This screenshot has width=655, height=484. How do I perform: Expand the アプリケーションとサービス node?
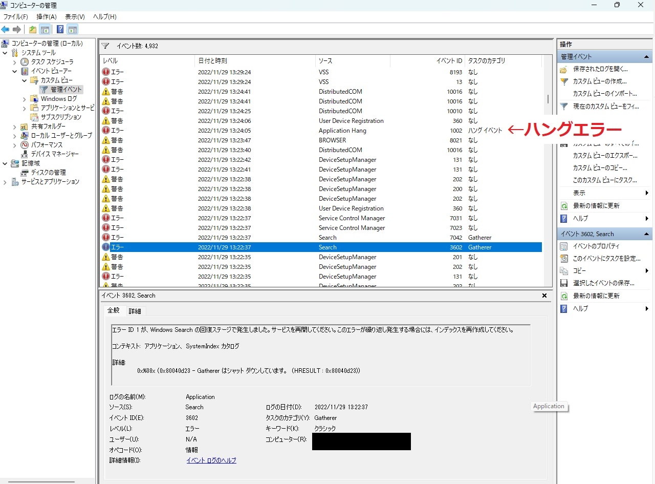click(x=25, y=108)
